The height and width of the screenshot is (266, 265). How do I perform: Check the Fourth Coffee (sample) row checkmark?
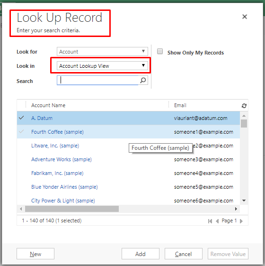coord(21,131)
